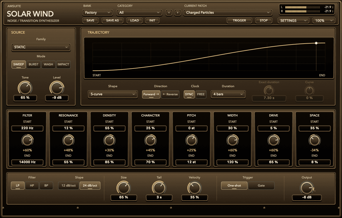Click the Pitch end value 12 st
Screen dimensions: 342x218
(x=191, y=162)
